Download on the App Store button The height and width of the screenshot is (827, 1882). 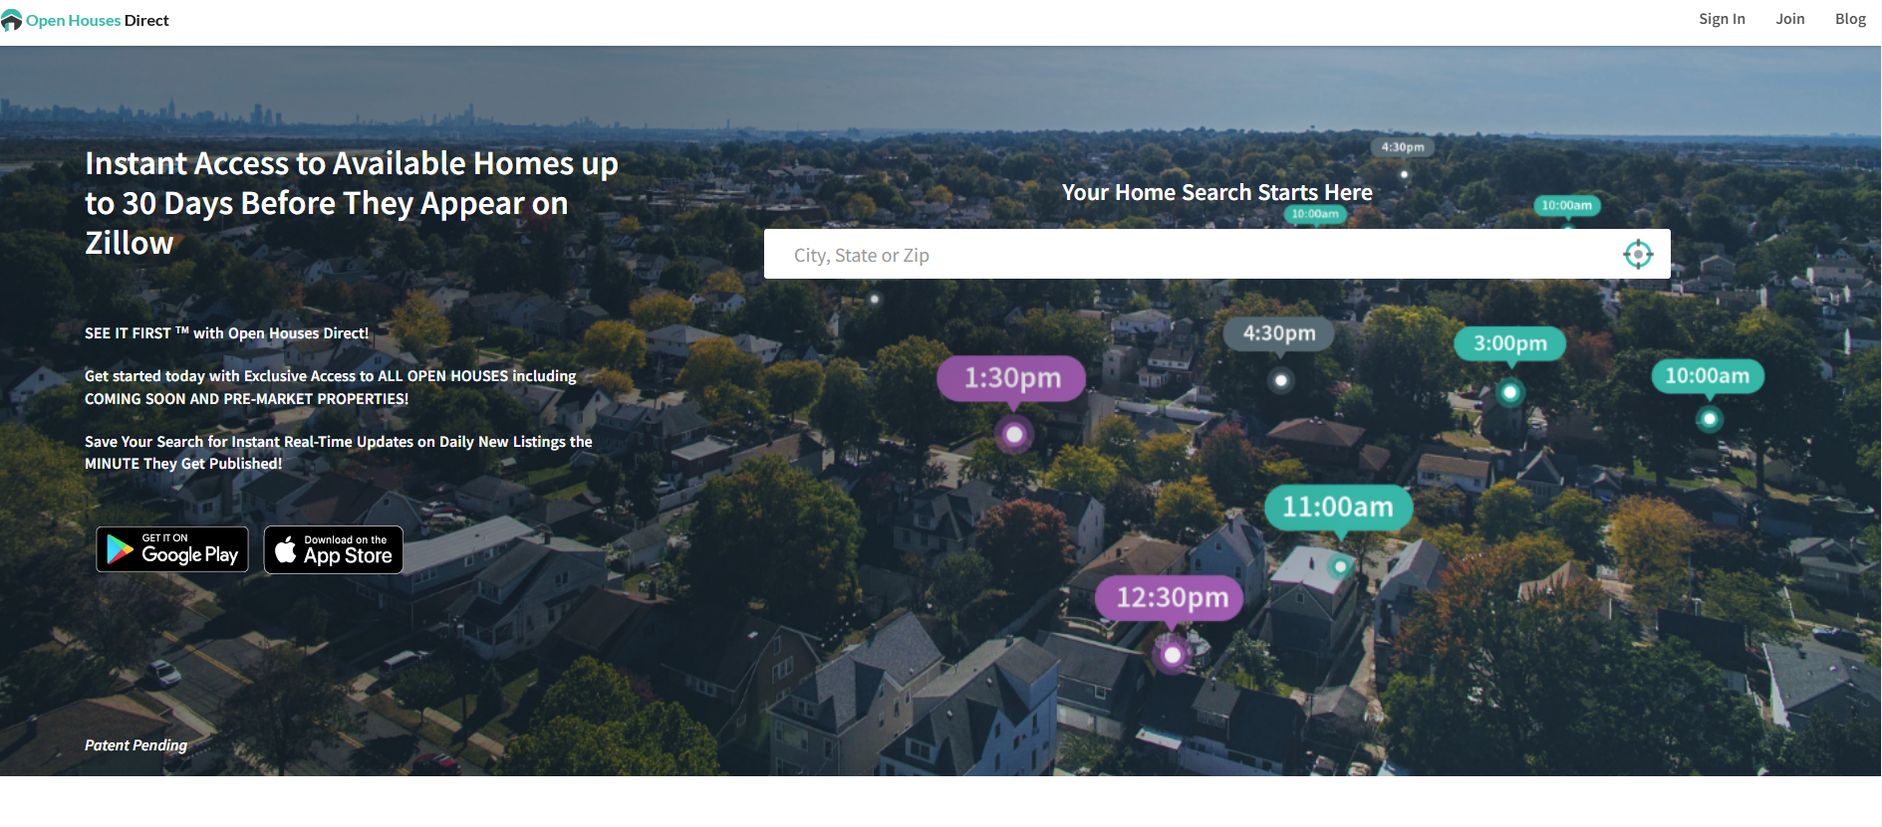(x=334, y=549)
